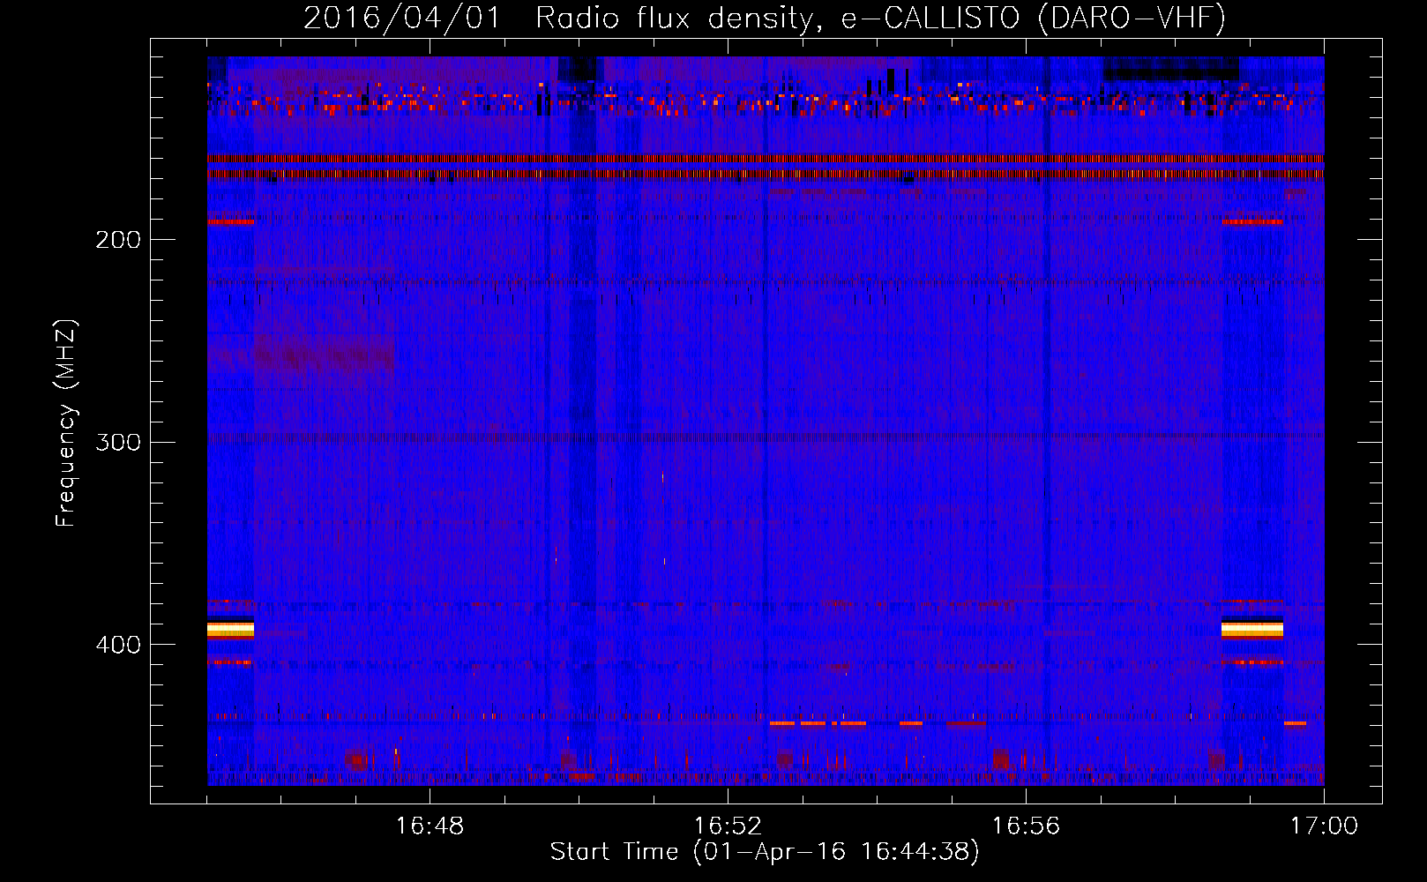Viewport: 1427px width, 882px height.
Task: Click the '300' frequency axis label
Action: (118, 442)
